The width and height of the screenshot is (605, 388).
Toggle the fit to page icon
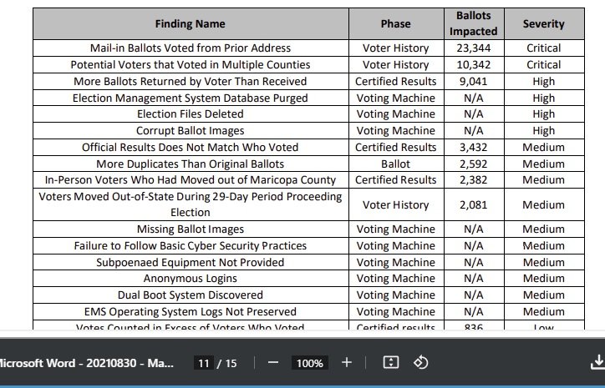pos(390,363)
